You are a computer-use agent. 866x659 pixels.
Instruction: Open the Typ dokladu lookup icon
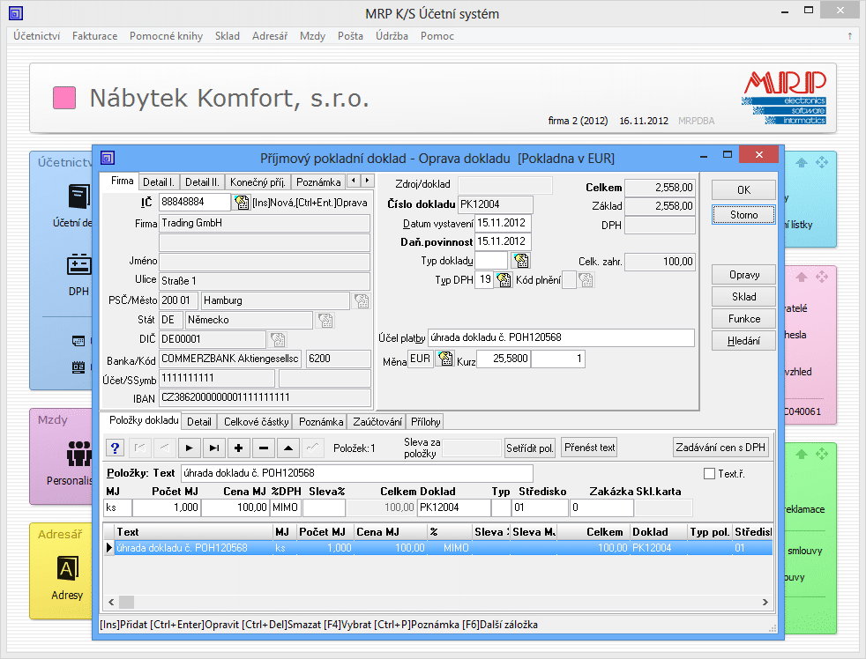click(521, 261)
